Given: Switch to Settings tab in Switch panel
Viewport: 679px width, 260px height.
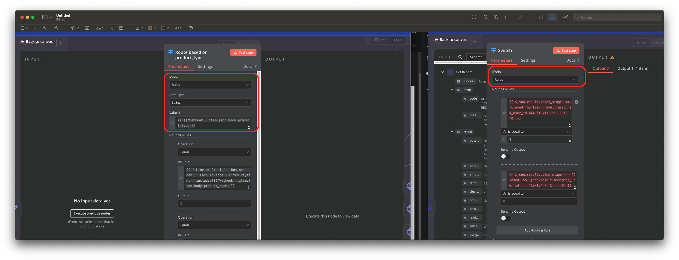Looking at the screenshot, I should tap(528, 60).
